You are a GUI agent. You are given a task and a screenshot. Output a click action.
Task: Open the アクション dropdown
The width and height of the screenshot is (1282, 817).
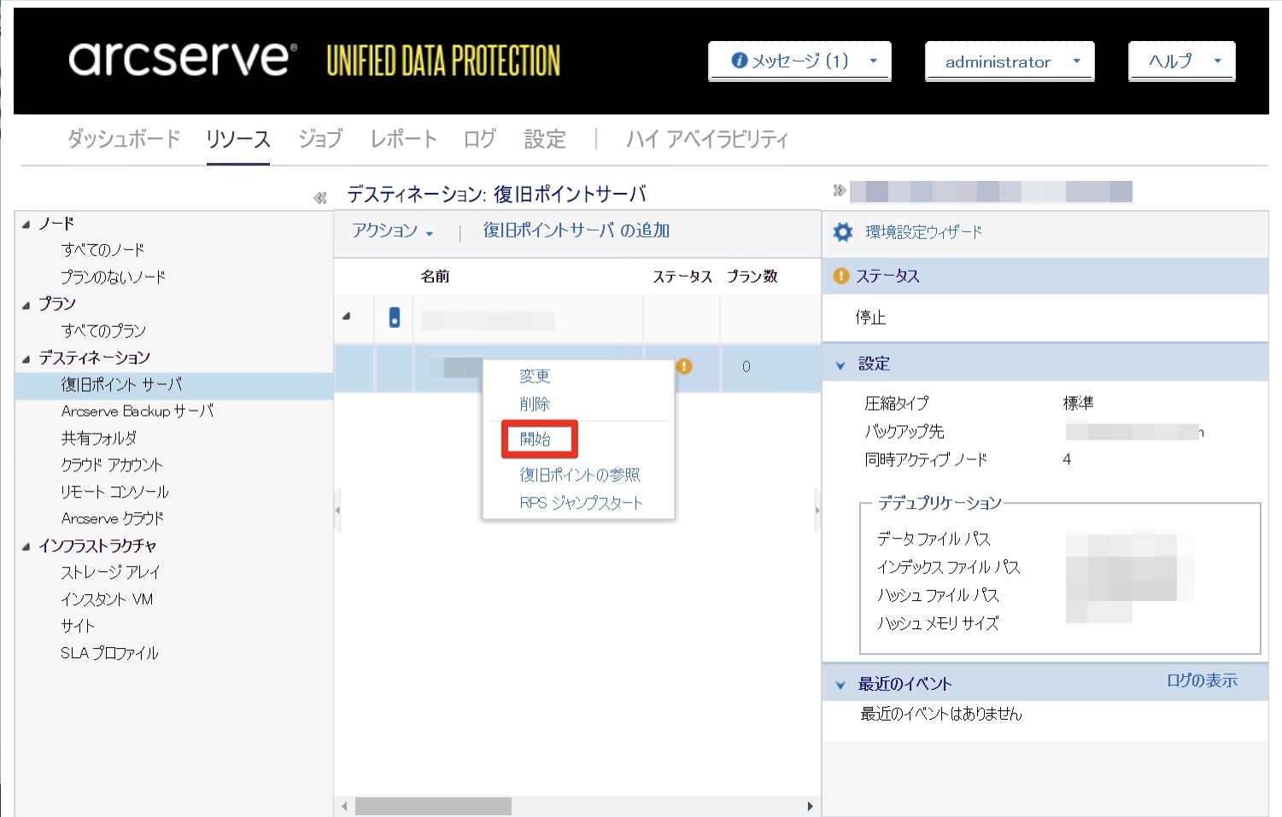(x=392, y=231)
